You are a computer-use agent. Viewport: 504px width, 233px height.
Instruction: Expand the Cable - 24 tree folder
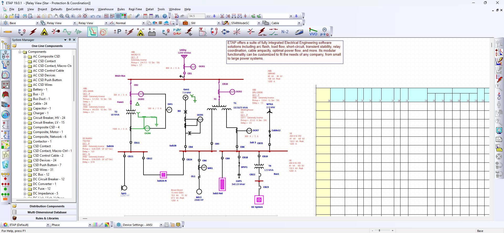[25, 104]
